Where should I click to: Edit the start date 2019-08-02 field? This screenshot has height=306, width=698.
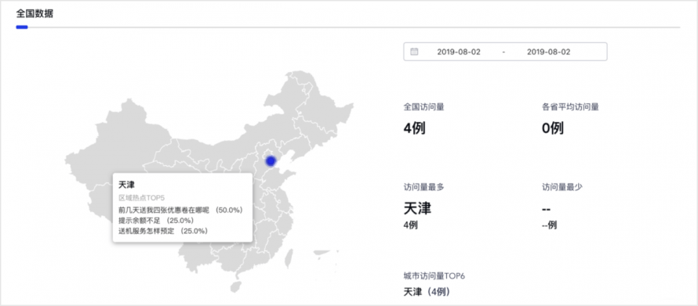(459, 52)
